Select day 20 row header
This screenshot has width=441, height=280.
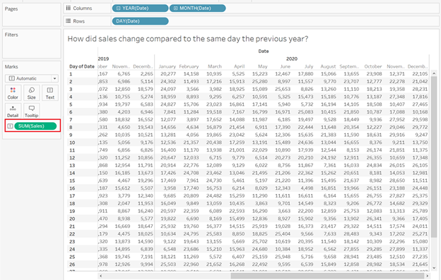pyautogui.click(x=72, y=219)
